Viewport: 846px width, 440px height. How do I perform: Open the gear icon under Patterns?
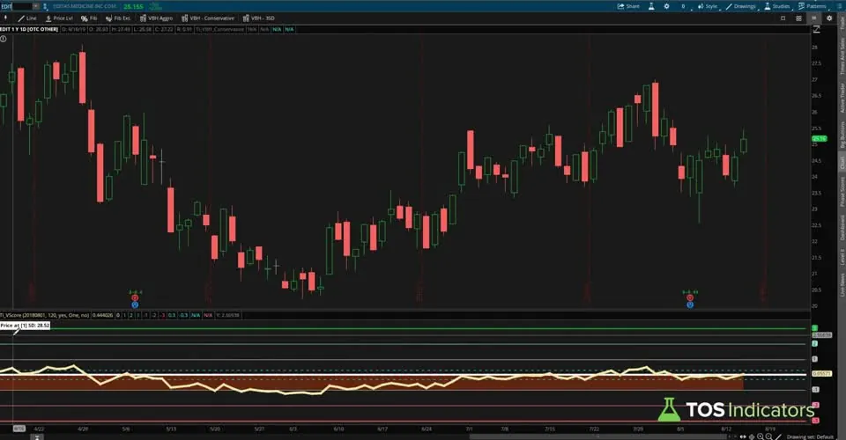[x=829, y=18]
